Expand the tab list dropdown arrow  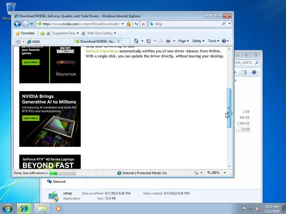23,42
